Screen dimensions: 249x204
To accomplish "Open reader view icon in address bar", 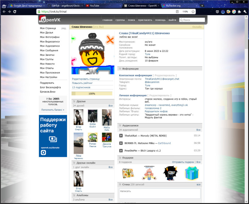I will tap(177, 12).
